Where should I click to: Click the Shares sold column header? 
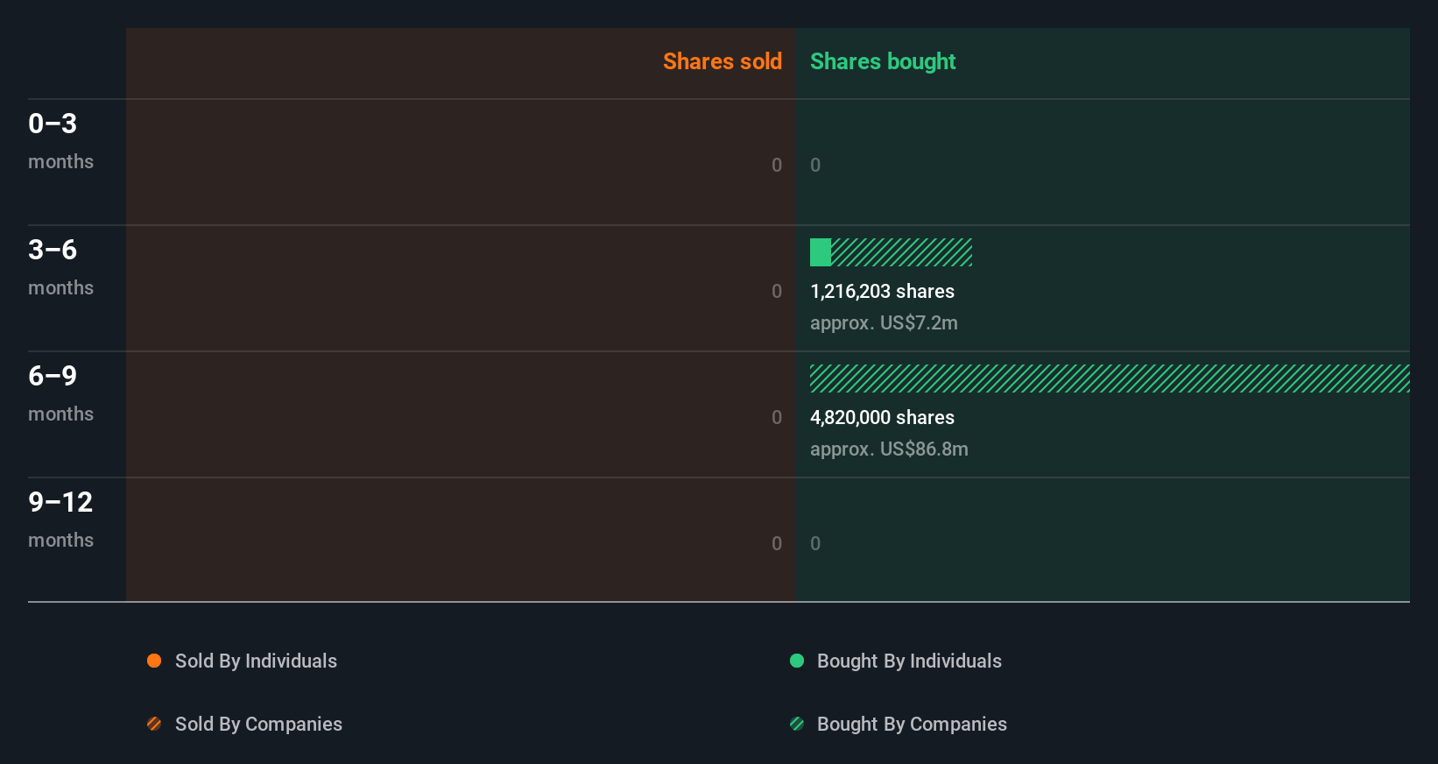tap(723, 61)
